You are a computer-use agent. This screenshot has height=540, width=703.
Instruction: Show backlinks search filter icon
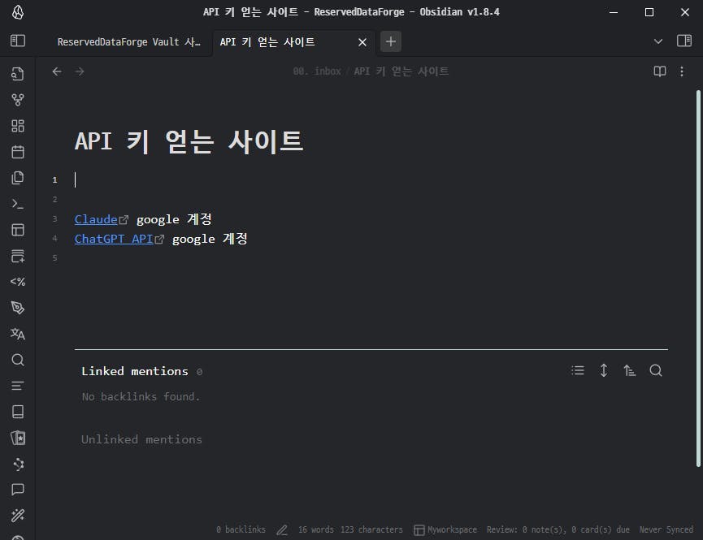[656, 370]
